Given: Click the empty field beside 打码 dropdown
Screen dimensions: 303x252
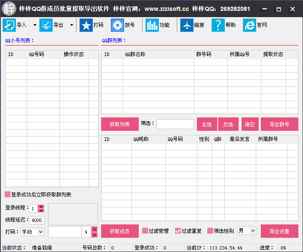Looking at the screenshot, I should (65, 232).
